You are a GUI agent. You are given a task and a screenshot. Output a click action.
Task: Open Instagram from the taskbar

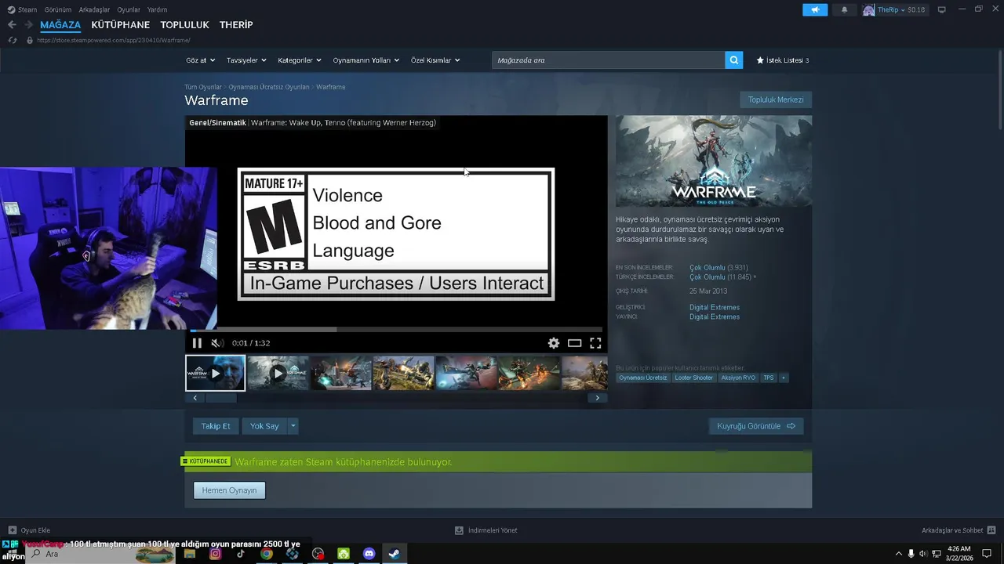click(x=215, y=554)
